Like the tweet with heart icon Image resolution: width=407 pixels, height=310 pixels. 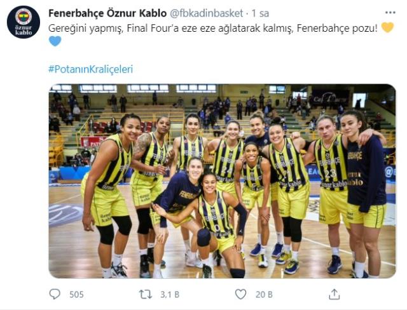point(240,294)
